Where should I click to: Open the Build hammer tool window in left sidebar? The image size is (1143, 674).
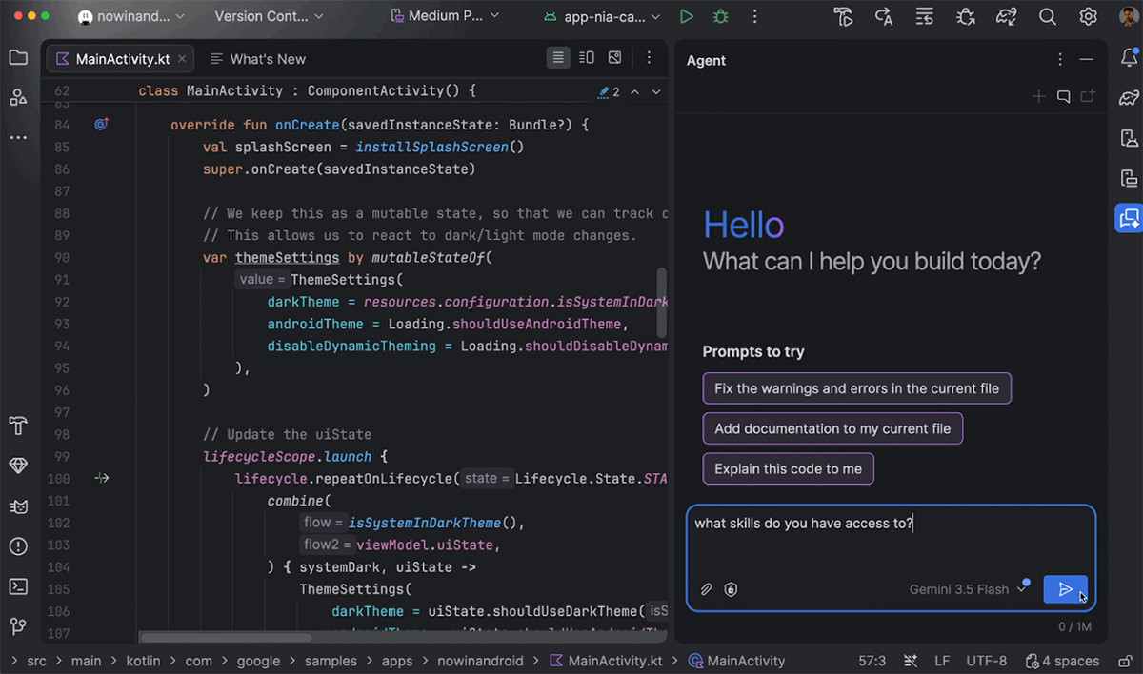18,424
